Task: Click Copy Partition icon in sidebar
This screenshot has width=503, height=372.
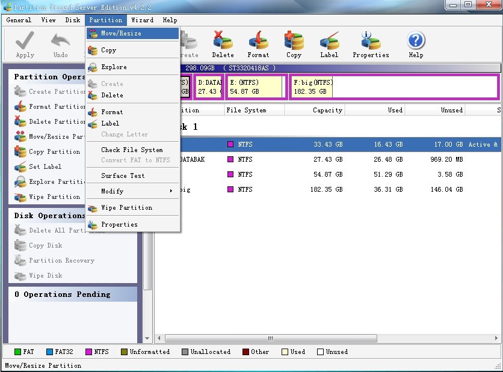Action: [x=20, y=151]
